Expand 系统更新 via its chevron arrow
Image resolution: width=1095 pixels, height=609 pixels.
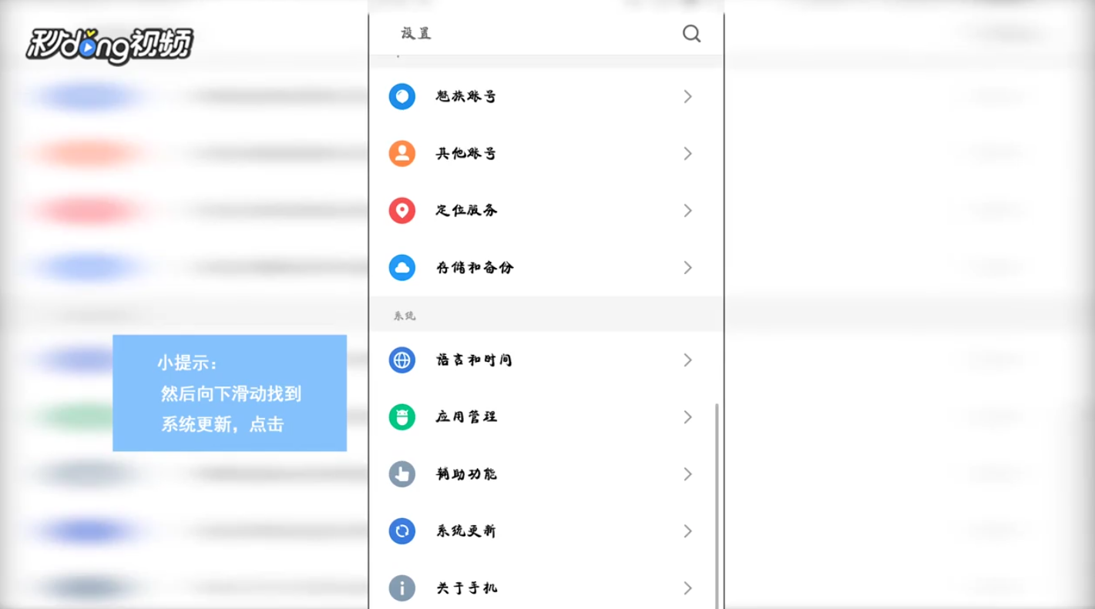(x=688, y=530)
